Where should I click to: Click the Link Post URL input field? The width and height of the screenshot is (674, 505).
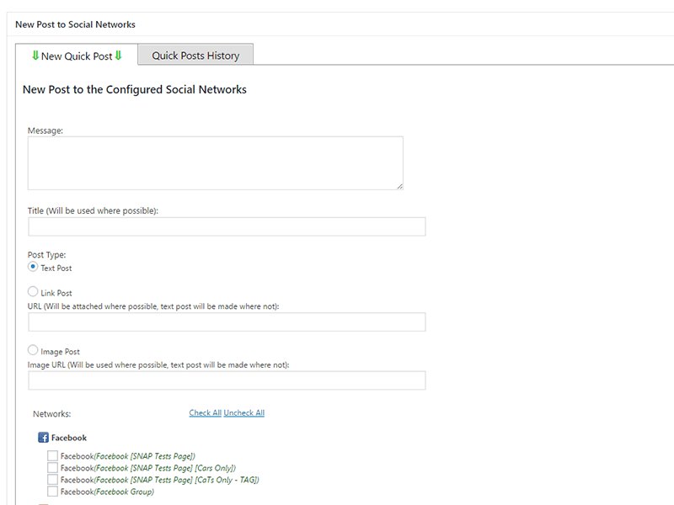click(227, 322)
